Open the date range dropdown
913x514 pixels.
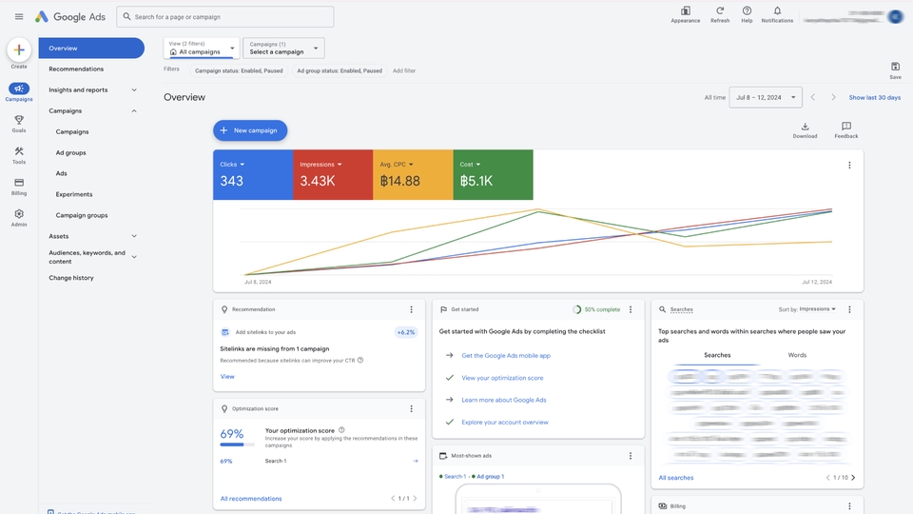tap(765, 97)
